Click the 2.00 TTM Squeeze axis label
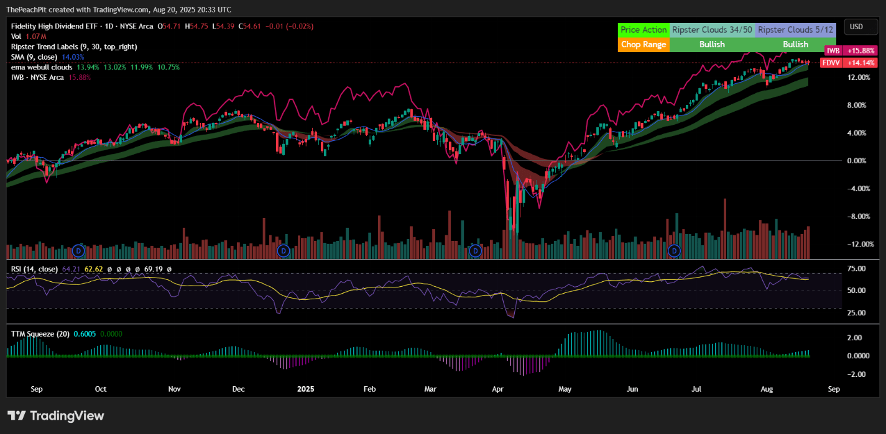The width and height of the screenshot is (886, 434). click(854, 338)
